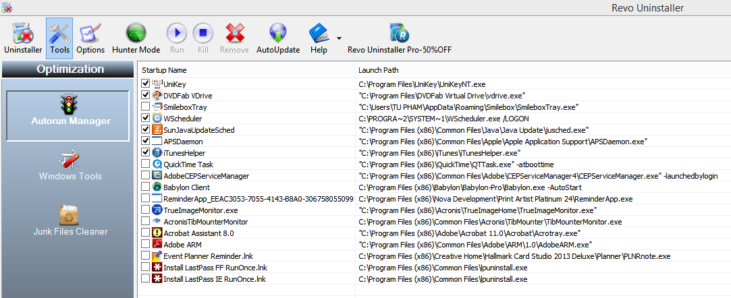Uncheck the APSDaemon checkbox
Viewport: 731px width, 298px height.
(145, 141)
